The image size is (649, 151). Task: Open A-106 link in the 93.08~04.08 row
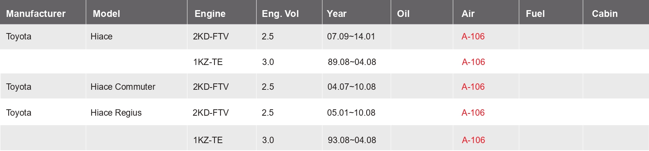473,140
